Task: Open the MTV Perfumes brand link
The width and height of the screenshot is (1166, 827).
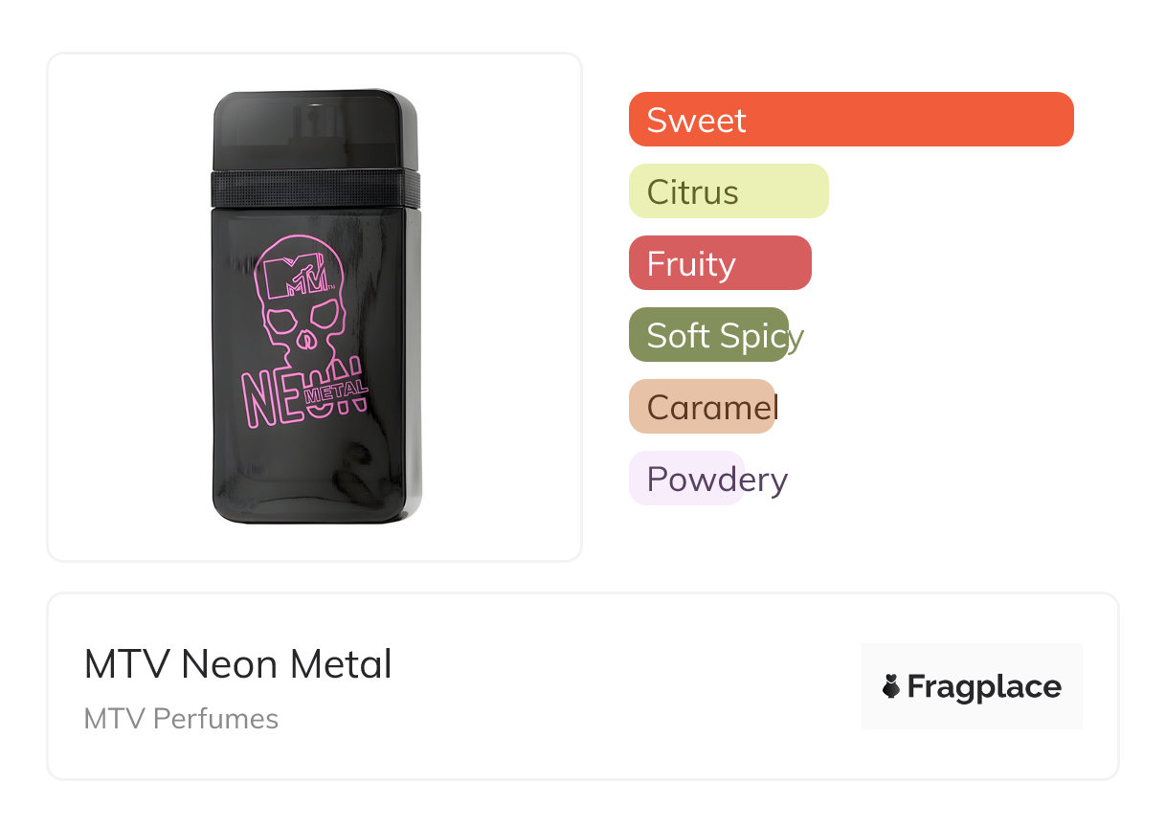Action: (x=181, y=719)
